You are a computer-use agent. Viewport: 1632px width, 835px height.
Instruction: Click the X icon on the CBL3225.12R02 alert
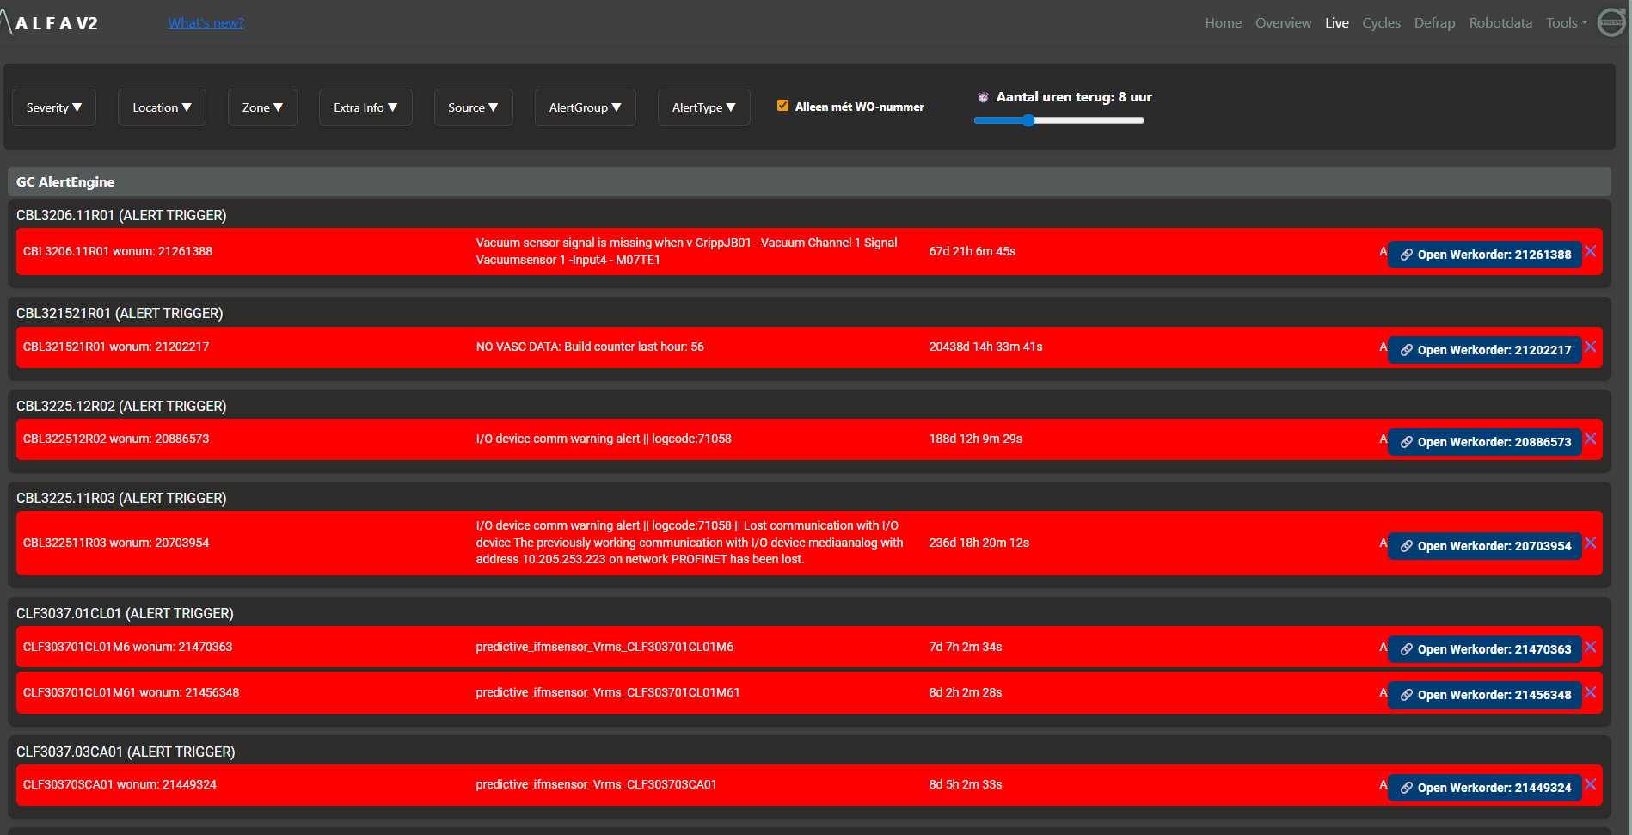coord(1592,439)
